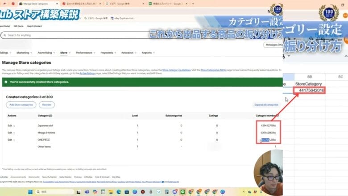Close the Manage Store categories browser tab
Screen dimensions: 348x196
(x=58, y=4)
